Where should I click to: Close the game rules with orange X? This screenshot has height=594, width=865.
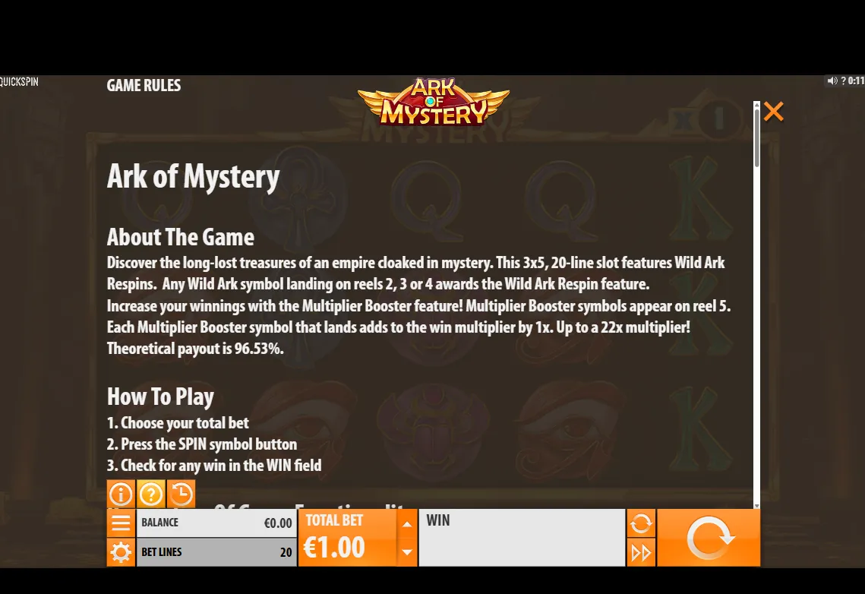(x=773, y=112)
